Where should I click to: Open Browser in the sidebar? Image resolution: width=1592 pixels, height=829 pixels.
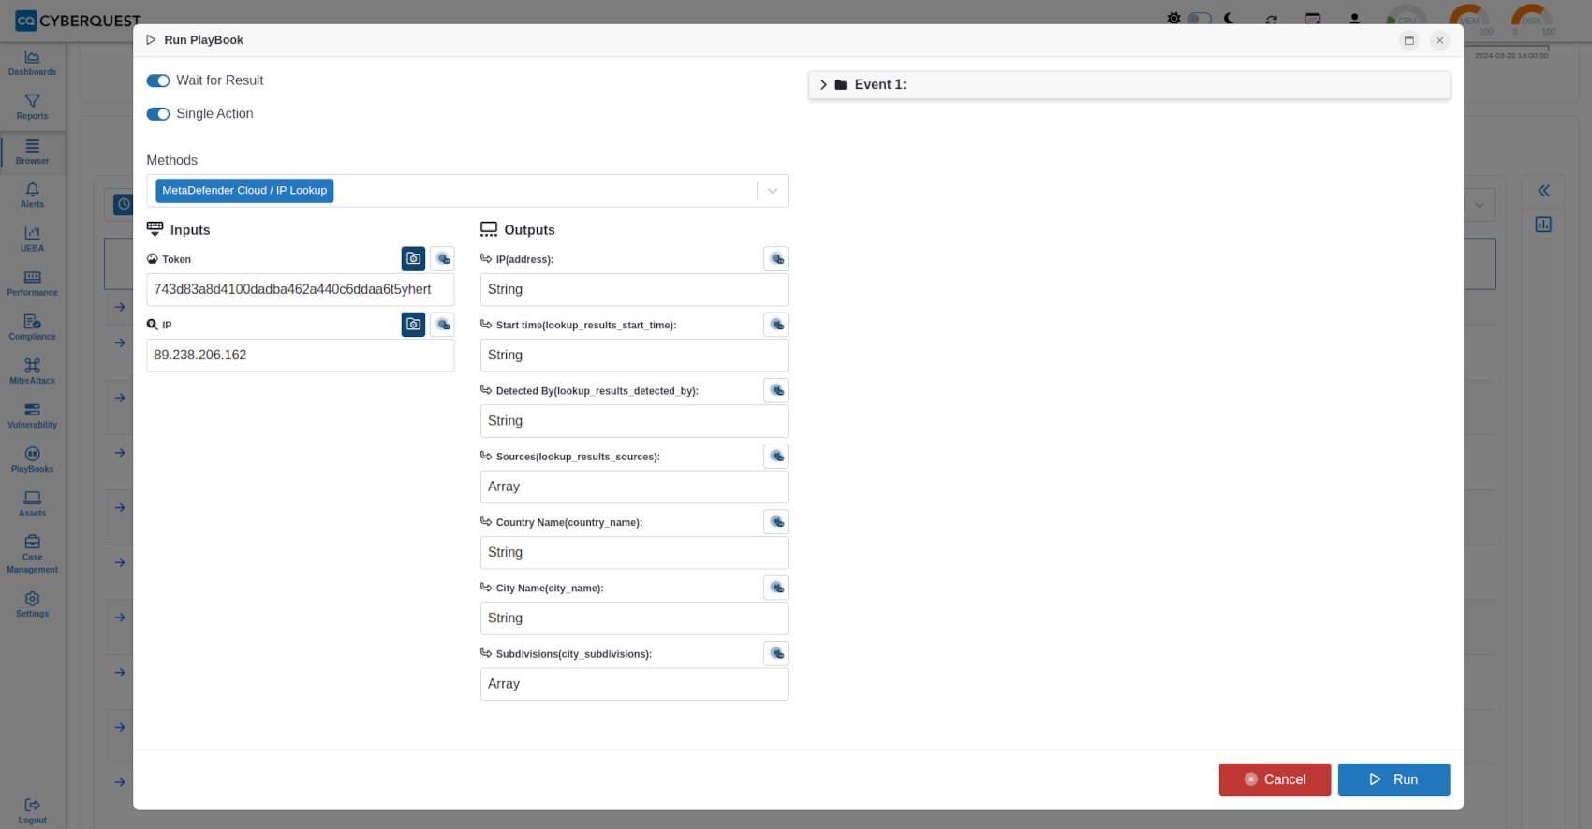pos(33,152)
